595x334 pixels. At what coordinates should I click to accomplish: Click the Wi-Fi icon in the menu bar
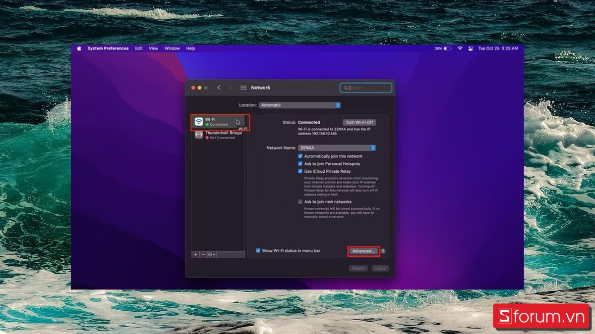(x=460, y=48)
